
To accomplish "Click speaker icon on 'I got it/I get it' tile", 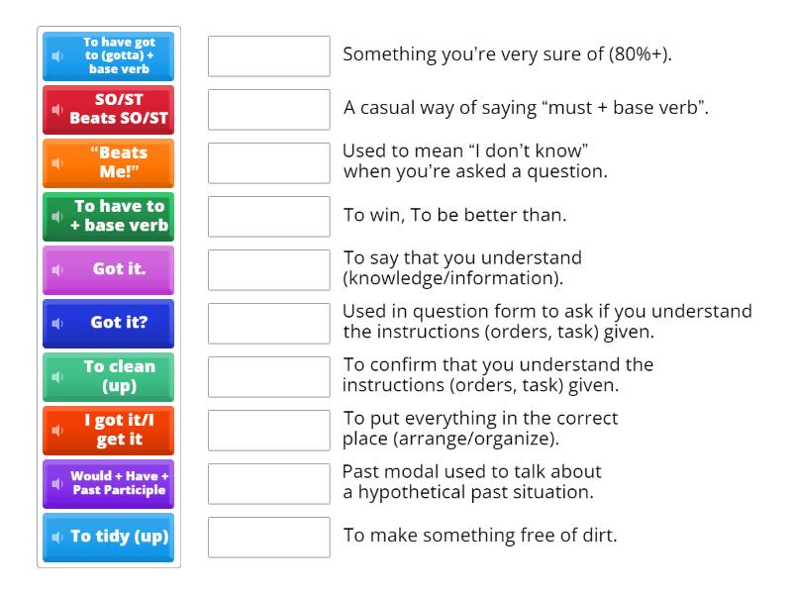I will (57, 431).
